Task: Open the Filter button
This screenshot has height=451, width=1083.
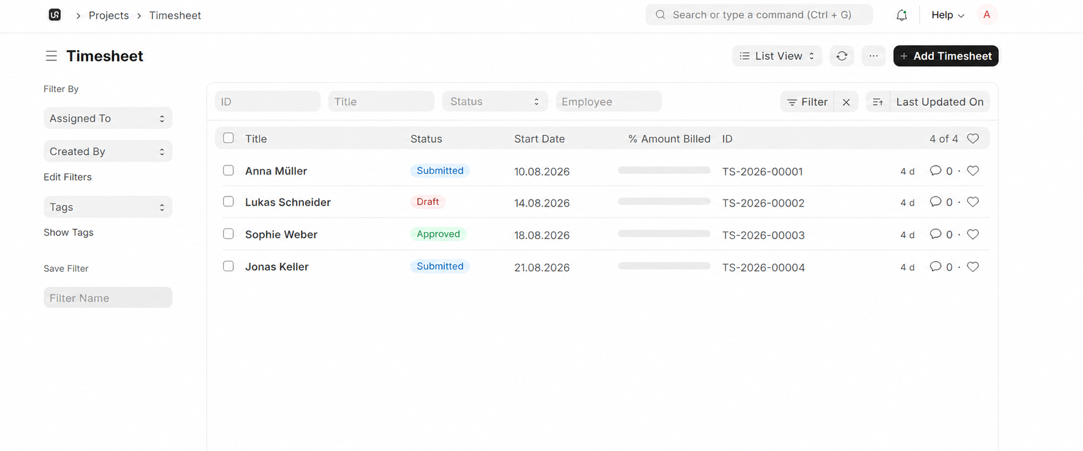Action: (x=807, y=102)
